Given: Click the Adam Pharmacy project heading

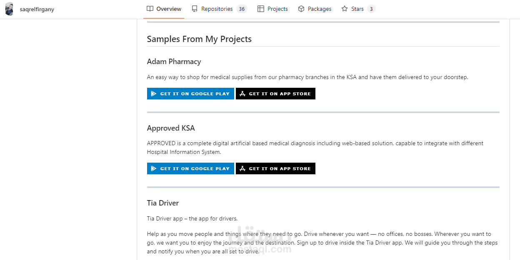Looking at the screenshot, I should tap(174, 62).
